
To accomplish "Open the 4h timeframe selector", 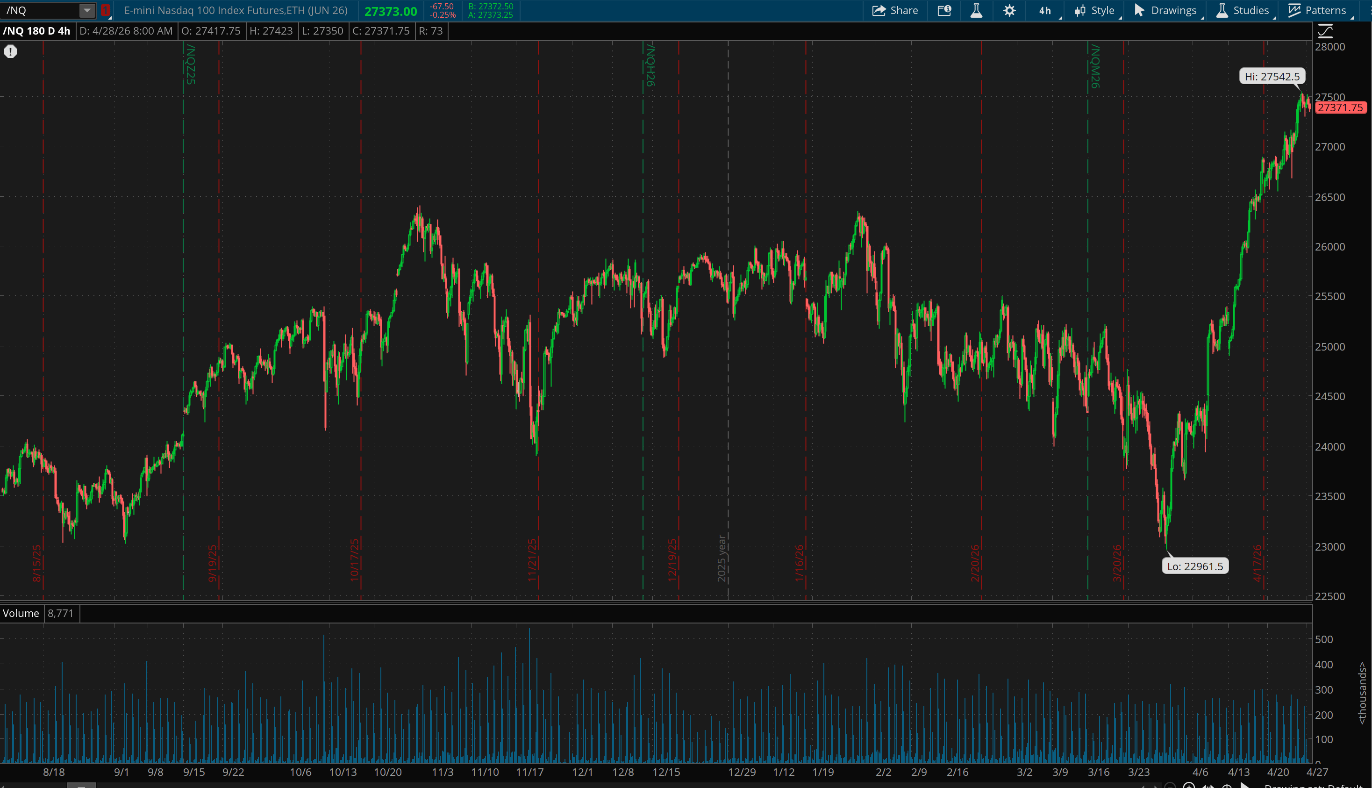I will [x=1045, y=10].
